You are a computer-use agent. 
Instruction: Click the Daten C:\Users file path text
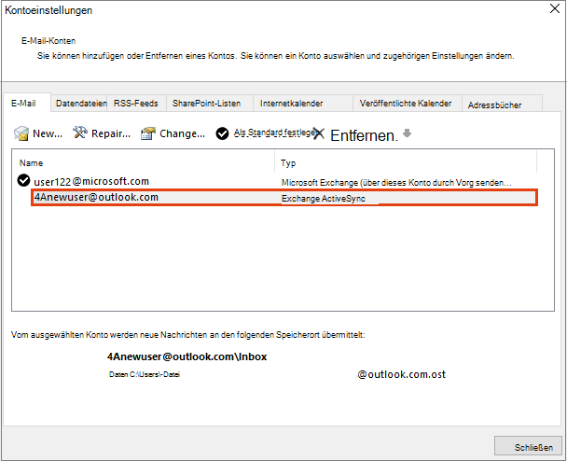tap(145, 374)
